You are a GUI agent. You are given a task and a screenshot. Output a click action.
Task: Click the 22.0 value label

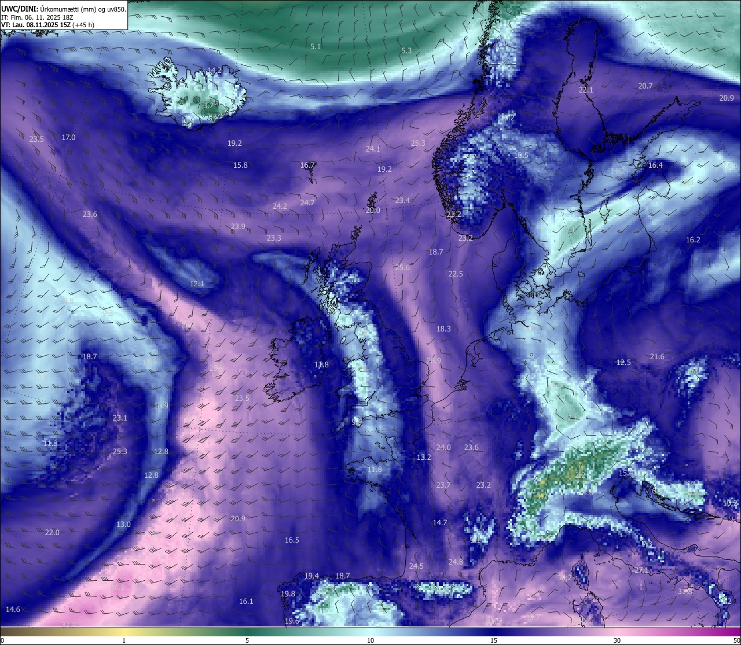pyautogui.click(x=52, y=533)
